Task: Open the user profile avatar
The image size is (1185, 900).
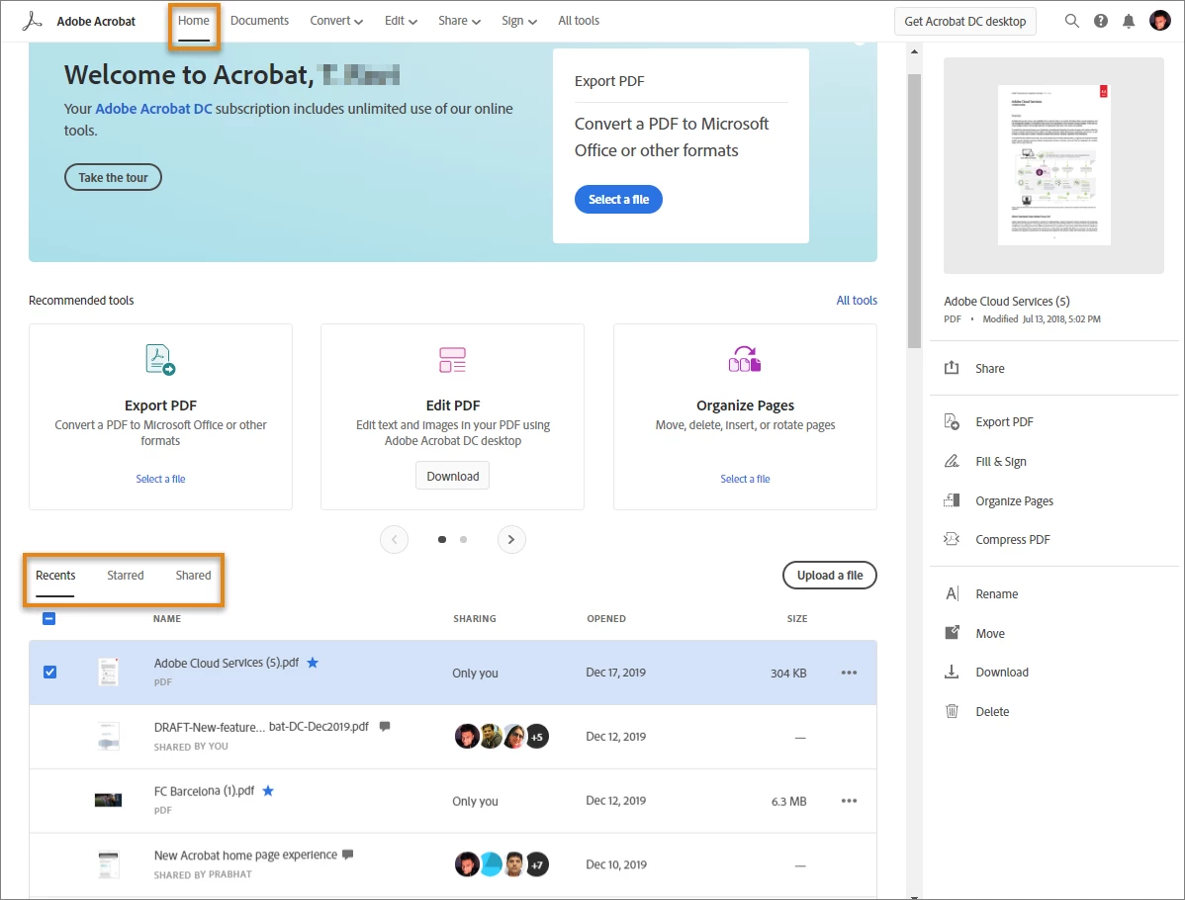Action: pos(1159,21)
